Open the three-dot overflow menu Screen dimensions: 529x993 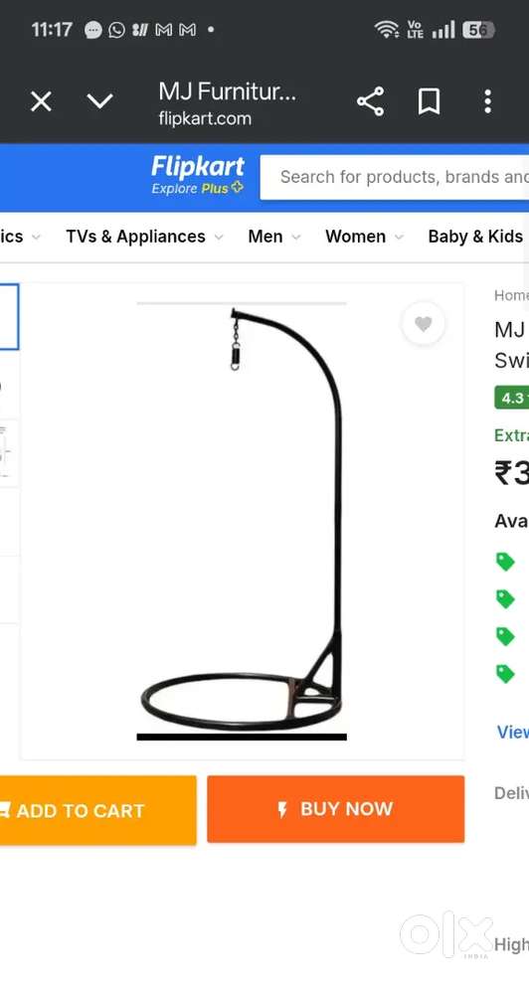pyautogui.click(x=487, y=101)
